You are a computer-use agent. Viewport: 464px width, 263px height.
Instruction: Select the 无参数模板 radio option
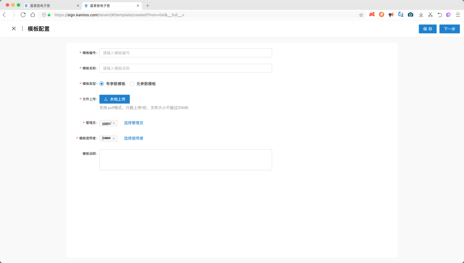(132, 84)
